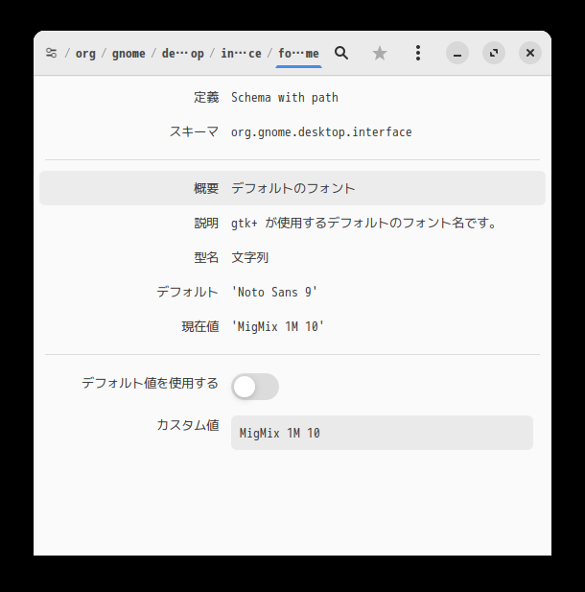Go to the 'org' path segment
This screenshot has height=592, width=585.
coord(85,54)
